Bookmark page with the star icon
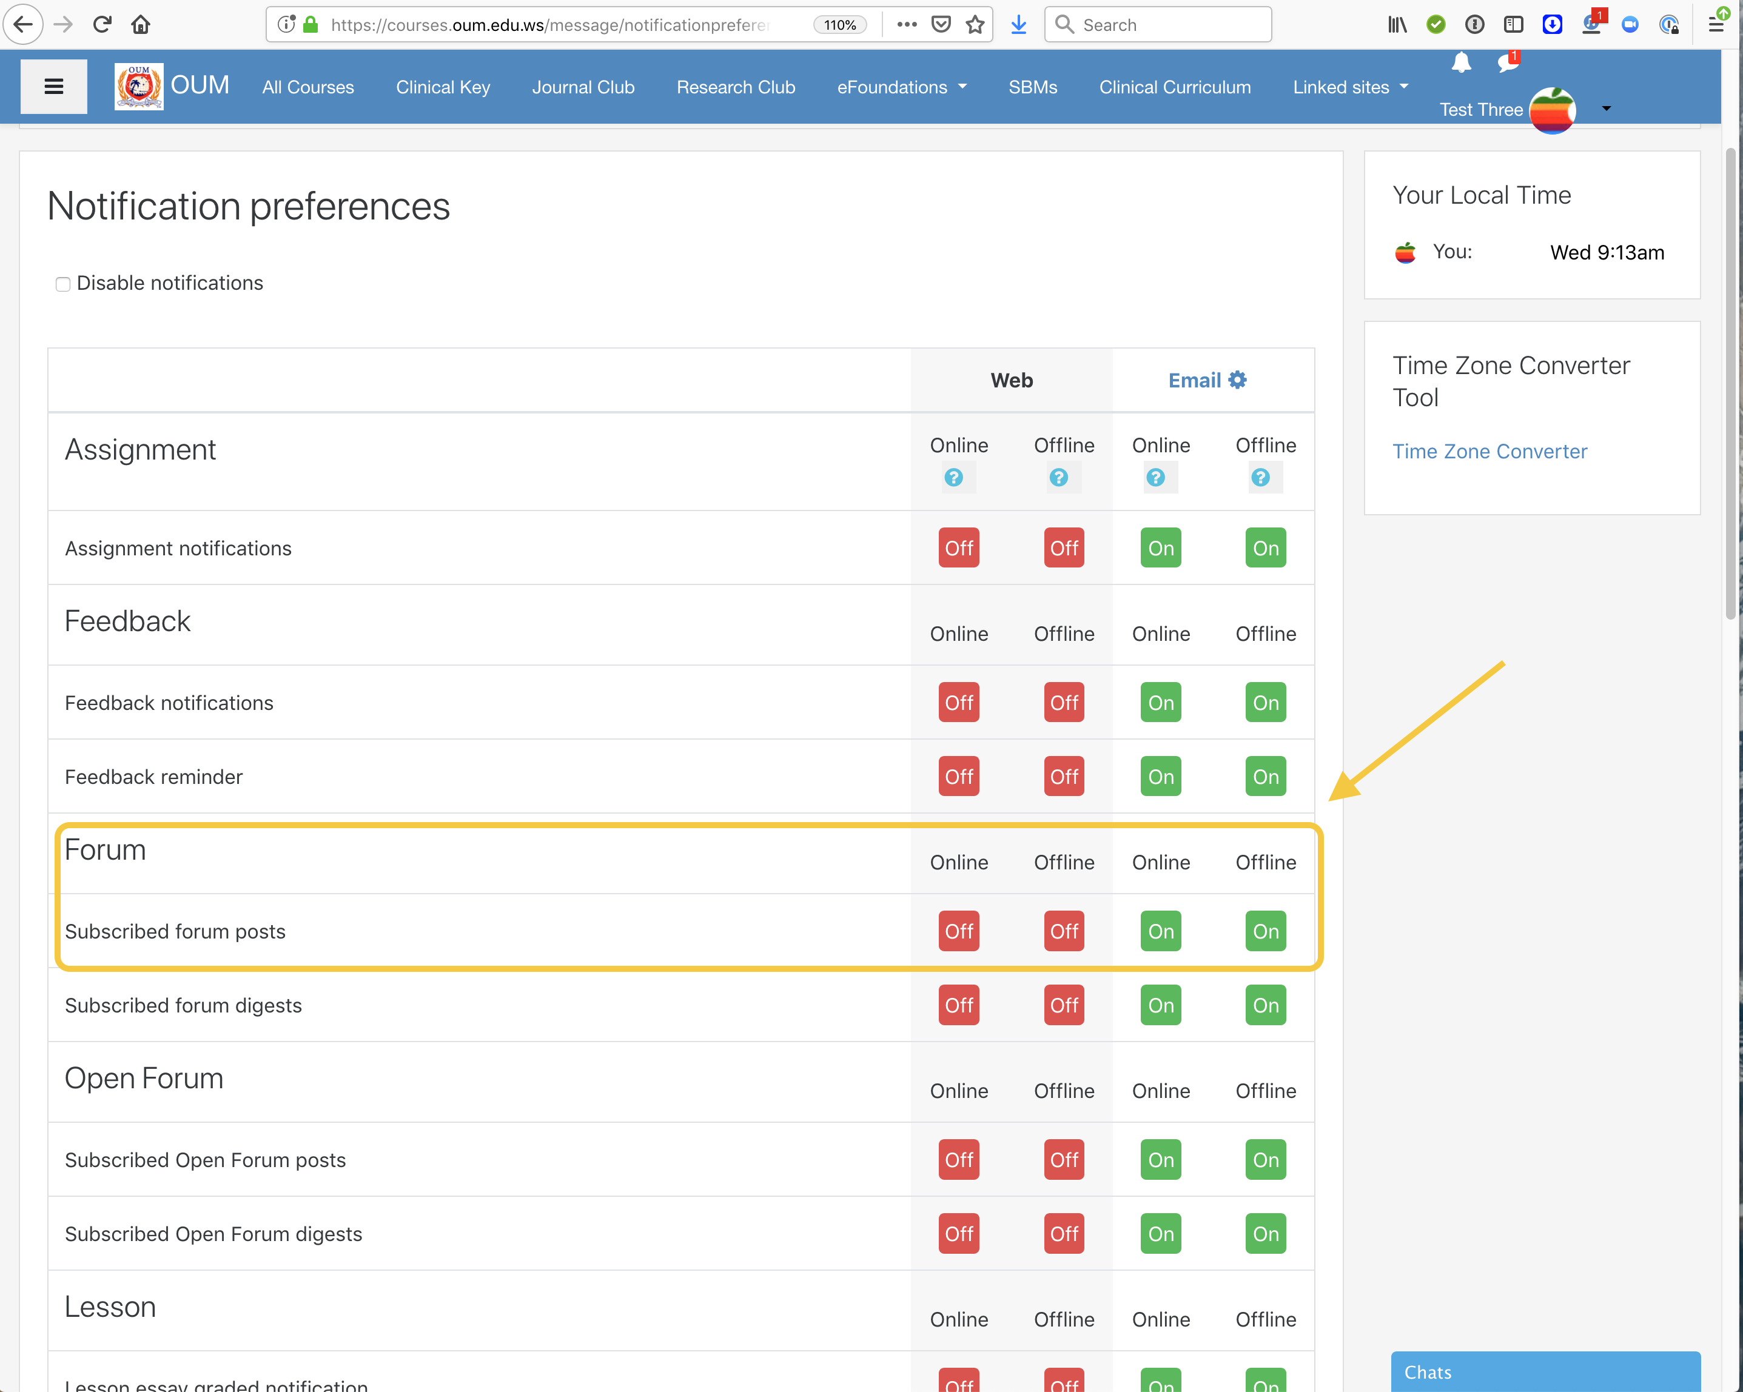 coord(975,25)
